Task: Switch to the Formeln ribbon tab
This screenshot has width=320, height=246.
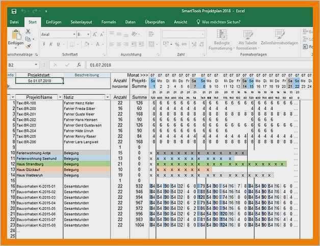Action: [x=109, y=22]
